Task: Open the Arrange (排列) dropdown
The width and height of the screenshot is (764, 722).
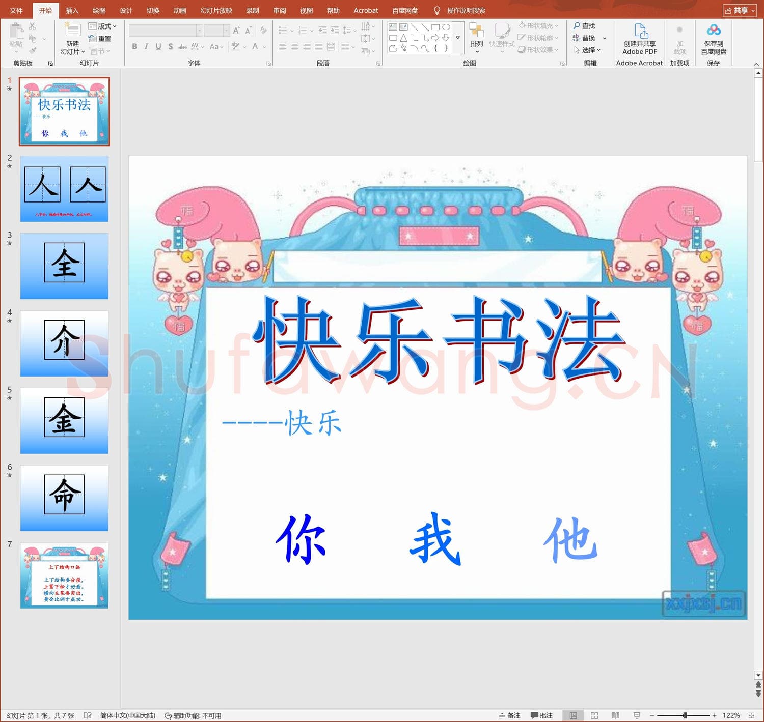Action: [x=477, y=39]
